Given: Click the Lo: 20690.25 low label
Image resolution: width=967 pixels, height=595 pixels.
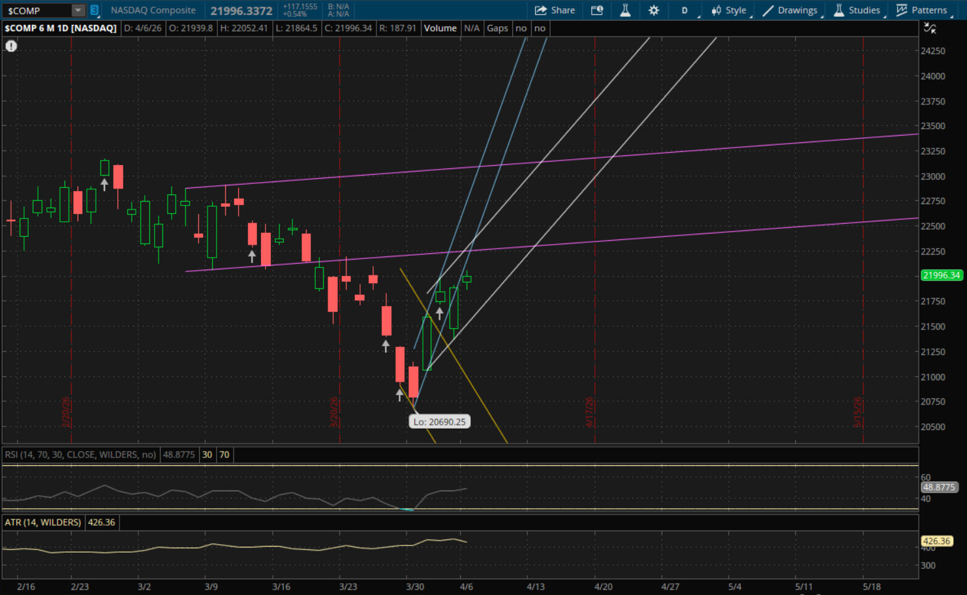Looking at the screenshot, I should (439, 422).
